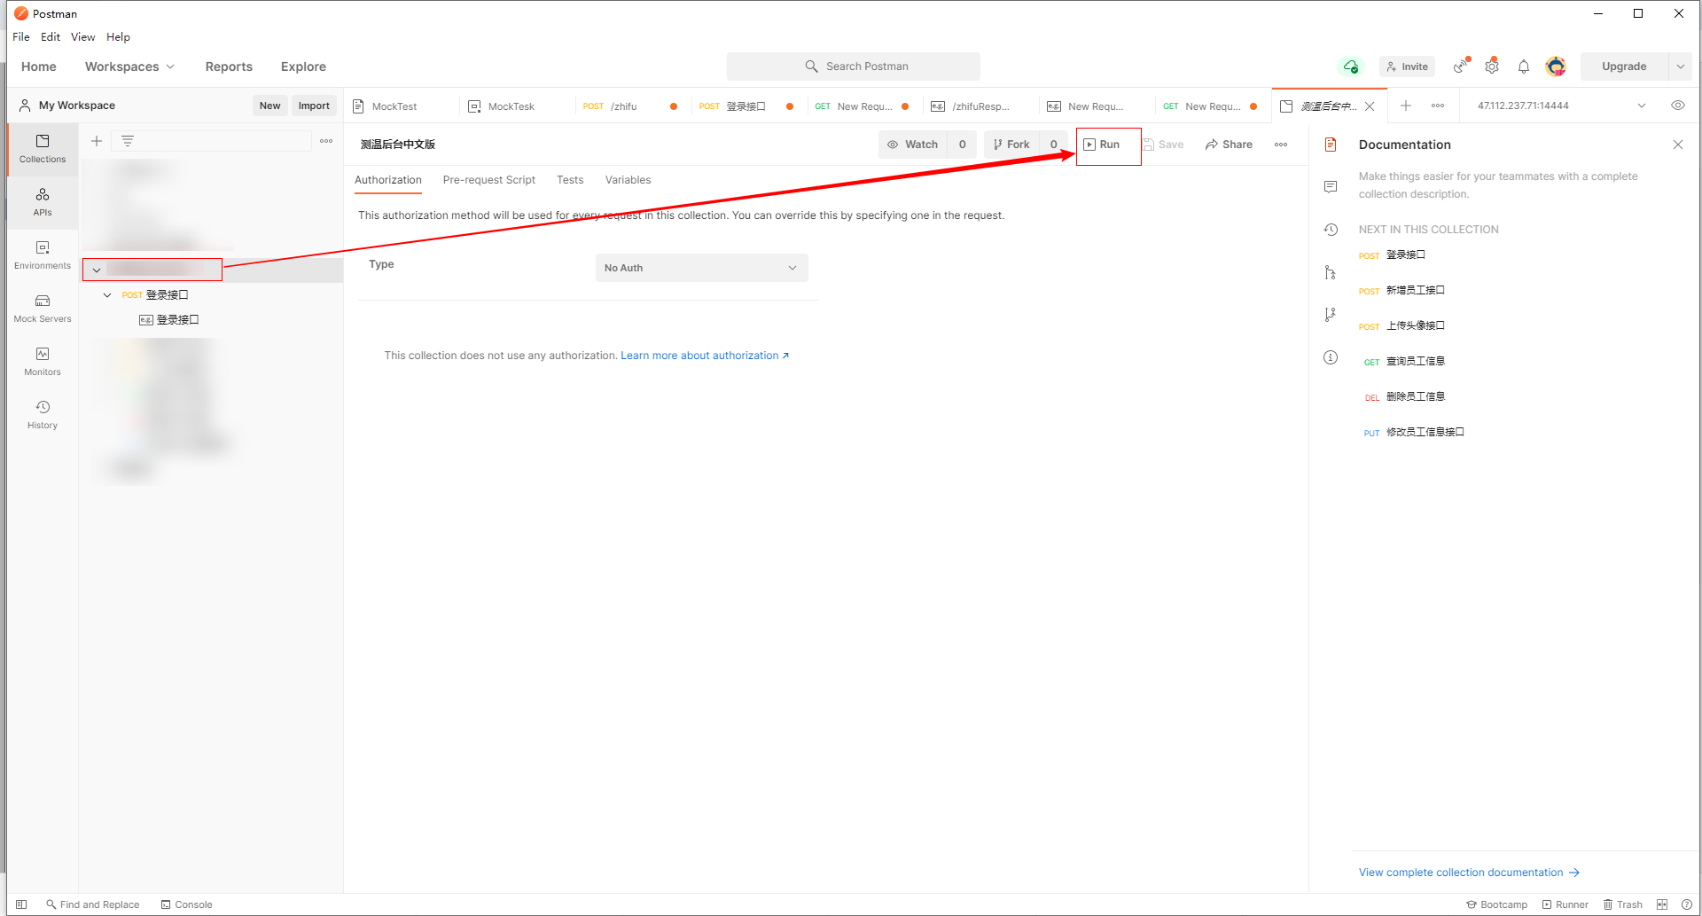Open the Forks icon in right sidebar
1702x916 pixels.
1331,315
